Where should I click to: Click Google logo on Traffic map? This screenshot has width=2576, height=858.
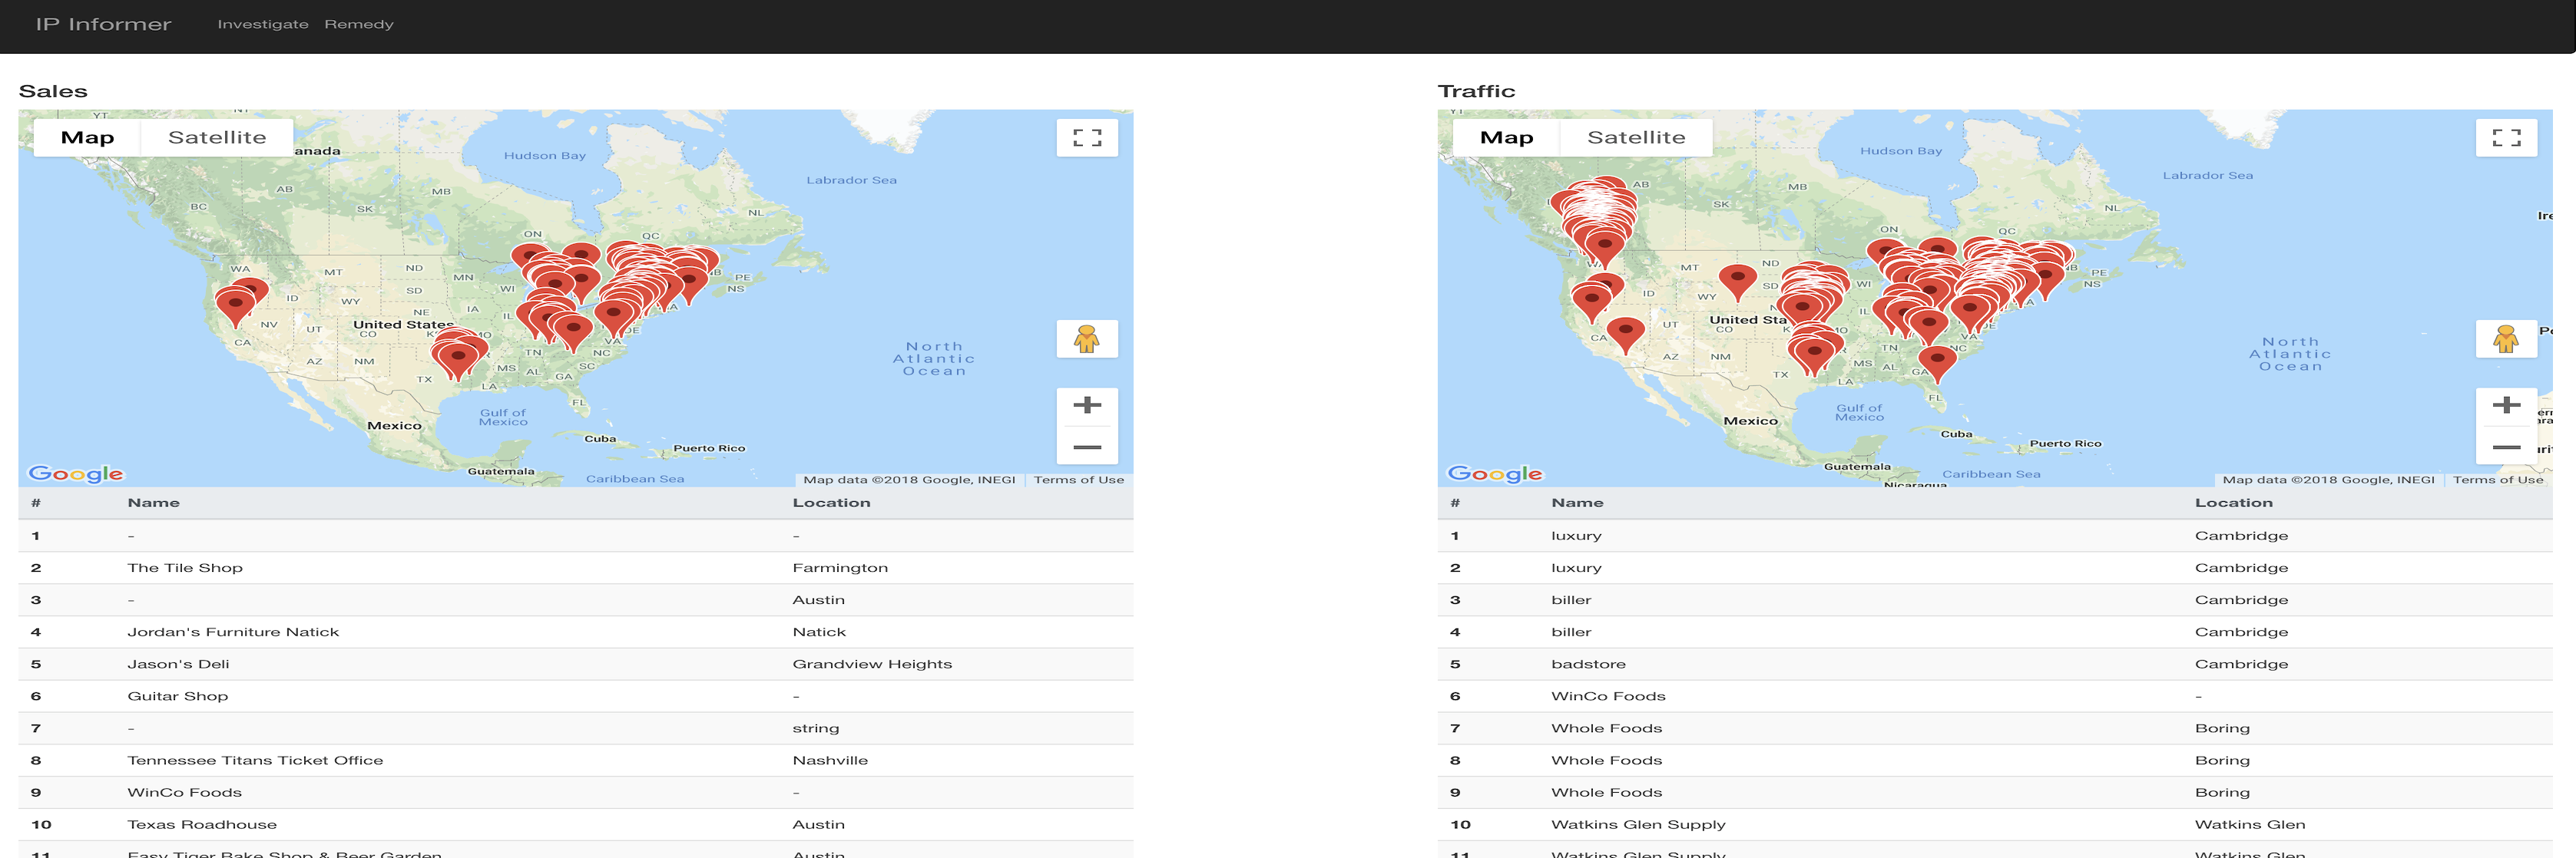1495,474
